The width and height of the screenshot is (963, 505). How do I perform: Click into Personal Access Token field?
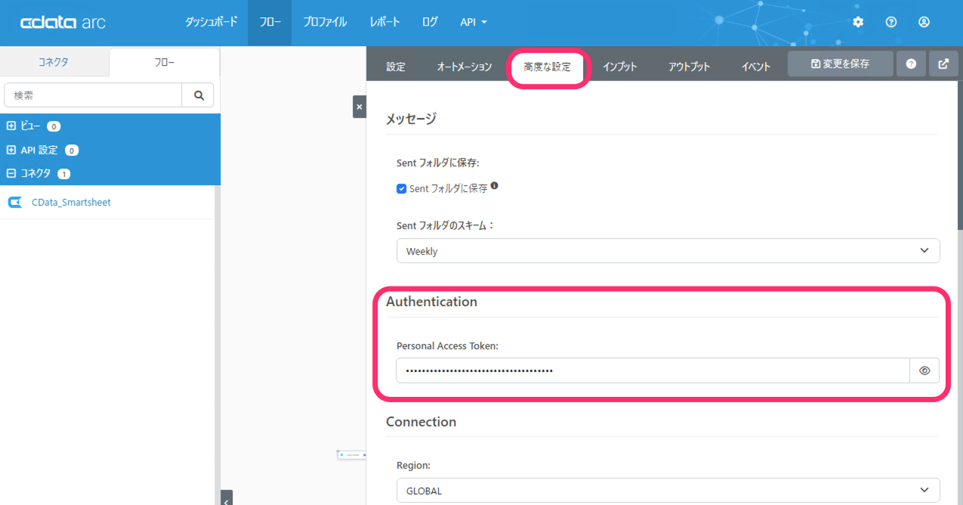653,370
